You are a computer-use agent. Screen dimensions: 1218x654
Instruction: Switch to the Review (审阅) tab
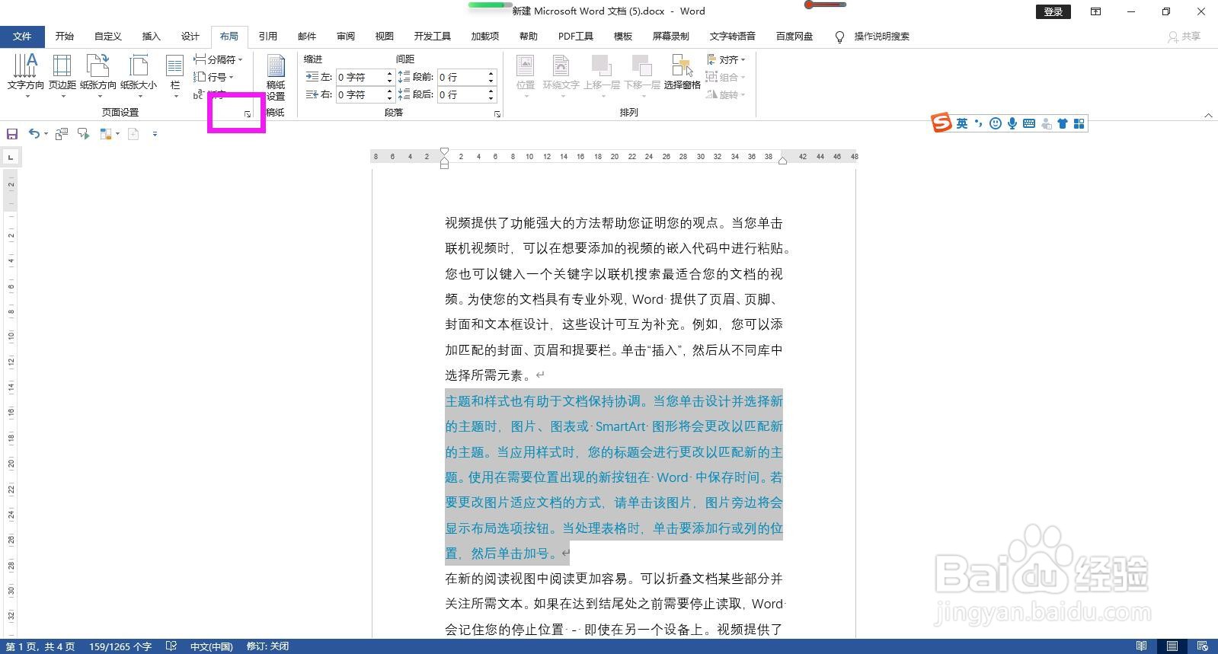346,36
